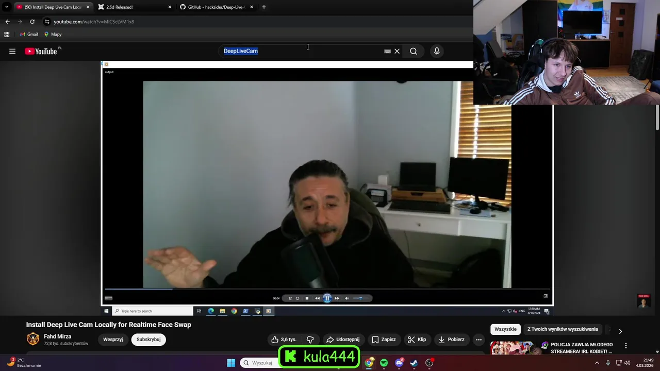Viewport: 660px width, 371px height.
Task: Select the Wszystkie filter chip
Action: pyautogui.click(x=505, y=329)
